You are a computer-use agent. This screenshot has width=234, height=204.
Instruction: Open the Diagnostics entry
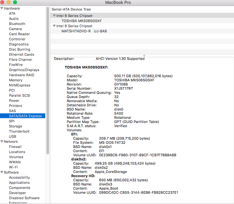tap(19, 44)
